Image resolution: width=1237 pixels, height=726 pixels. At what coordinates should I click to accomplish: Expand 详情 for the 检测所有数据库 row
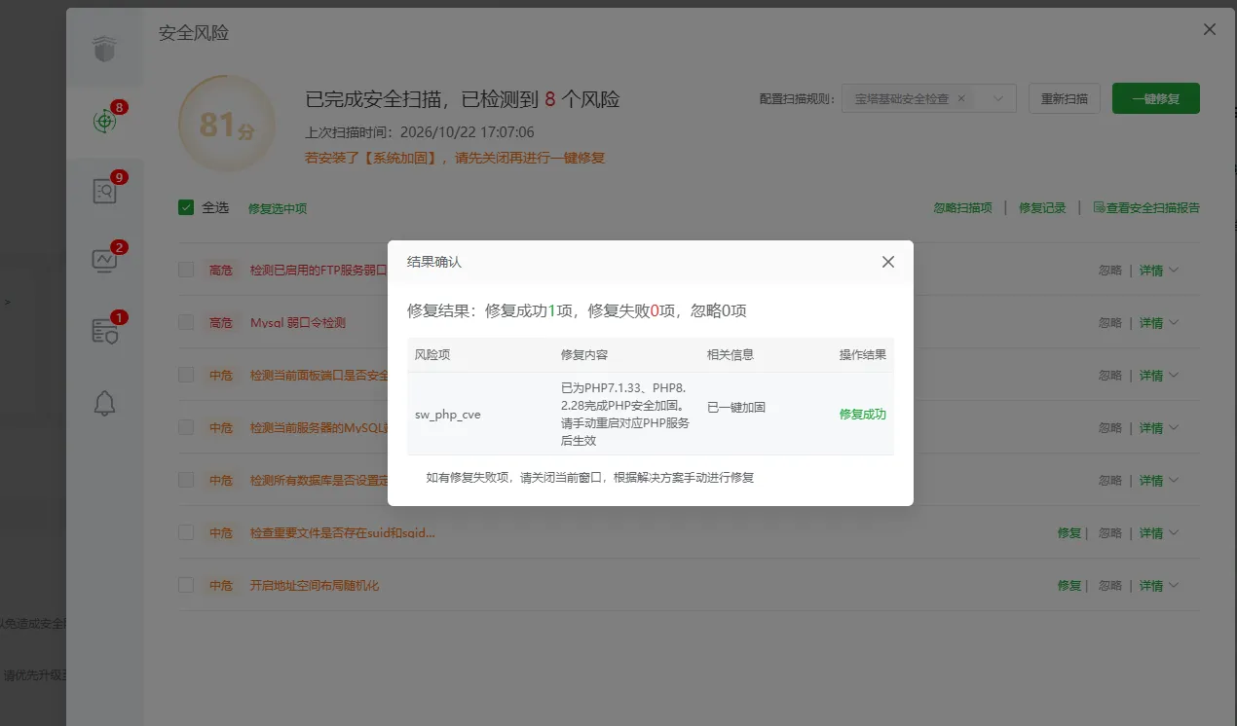(x=1159, y=481)
